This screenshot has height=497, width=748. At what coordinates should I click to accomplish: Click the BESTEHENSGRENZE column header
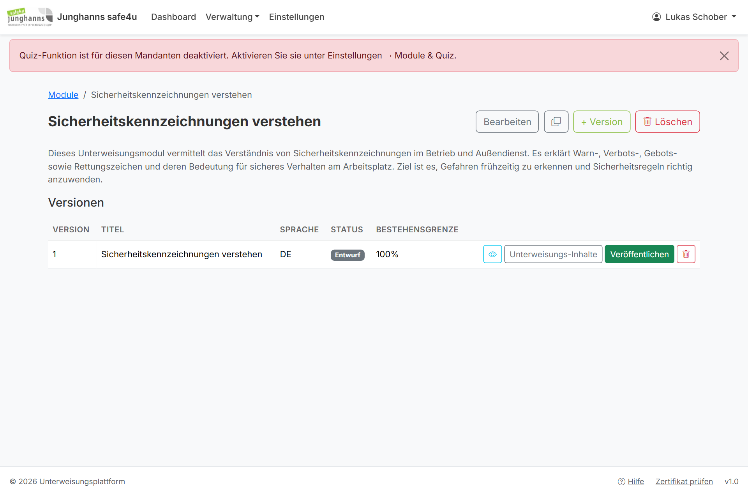(x=417, y=230)
